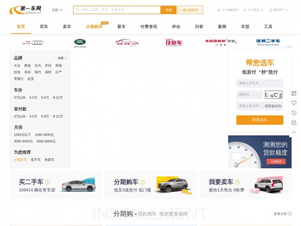The height and width of the screenshot is (226, 301).
Task: Focus the 请输入验证码 field
Action: click(x=249, y=106)
